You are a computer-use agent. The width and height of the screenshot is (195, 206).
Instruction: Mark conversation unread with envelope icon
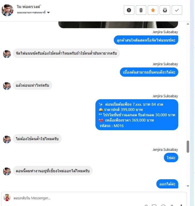point(165,10)
